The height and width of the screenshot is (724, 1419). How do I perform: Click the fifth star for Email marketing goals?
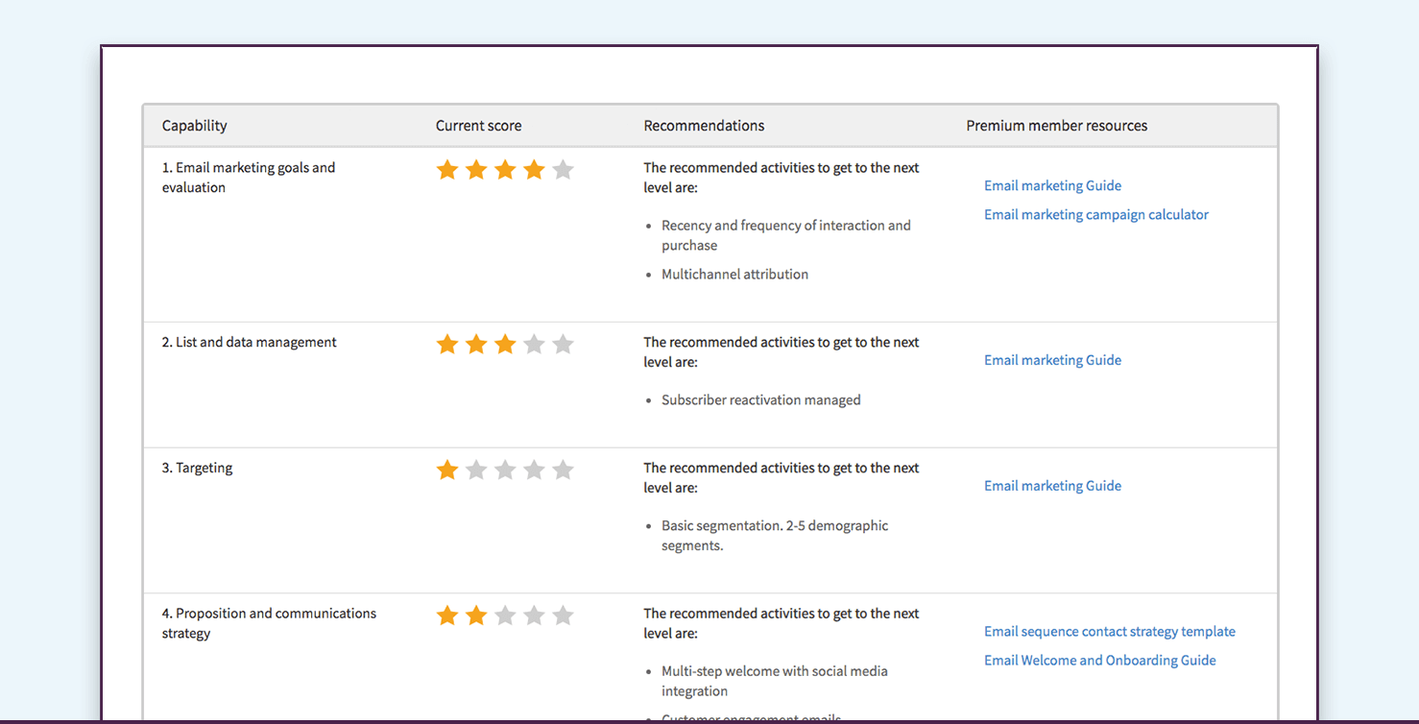tap(564, 170)
